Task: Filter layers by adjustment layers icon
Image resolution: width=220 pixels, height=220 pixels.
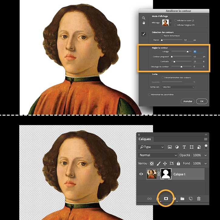Action: [177, 147]
